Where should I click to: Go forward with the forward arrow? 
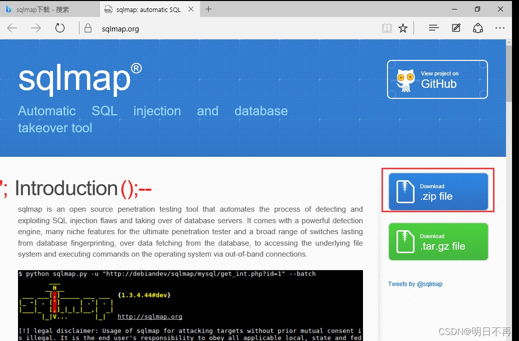coord(35,28)
